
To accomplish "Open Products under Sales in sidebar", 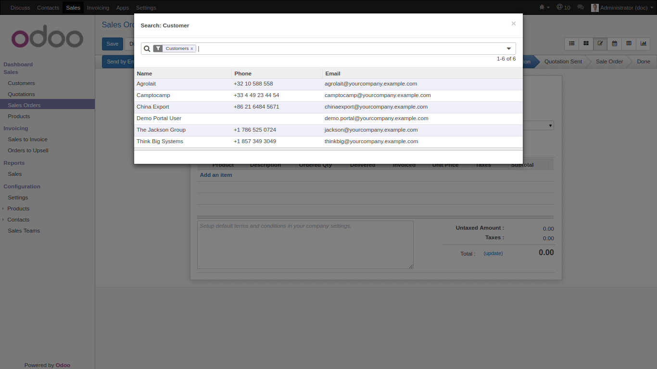I will 19,116.
